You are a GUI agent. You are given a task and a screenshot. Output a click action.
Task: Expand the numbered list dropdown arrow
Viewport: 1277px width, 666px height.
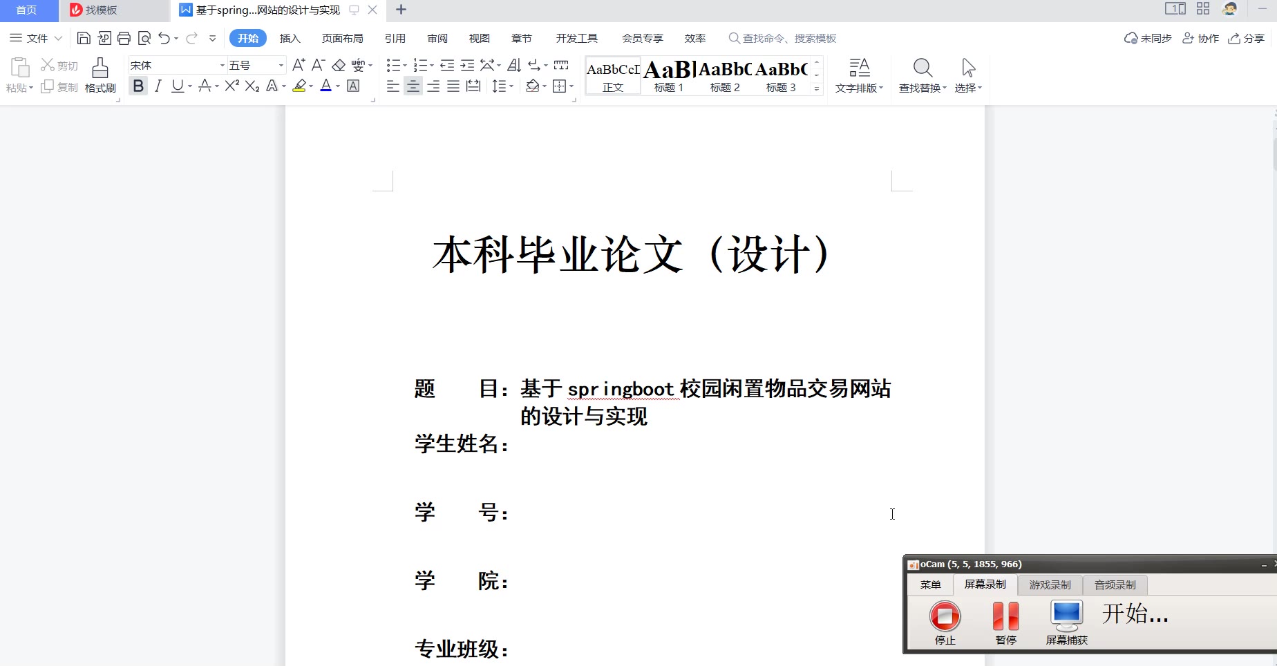[432, 66]
